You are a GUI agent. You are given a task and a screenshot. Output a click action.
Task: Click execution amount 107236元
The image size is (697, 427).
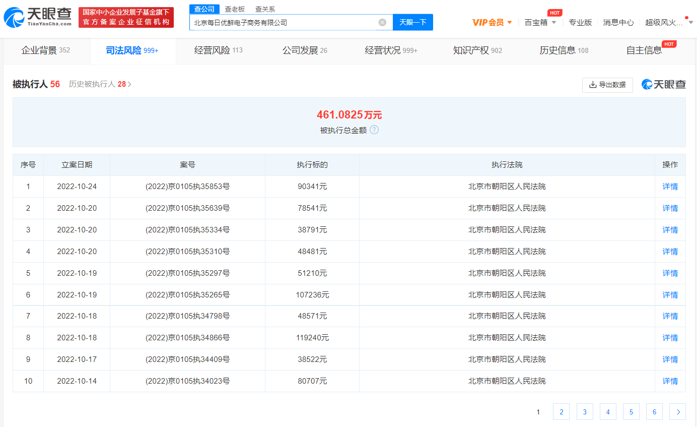(x=312, y=295)
